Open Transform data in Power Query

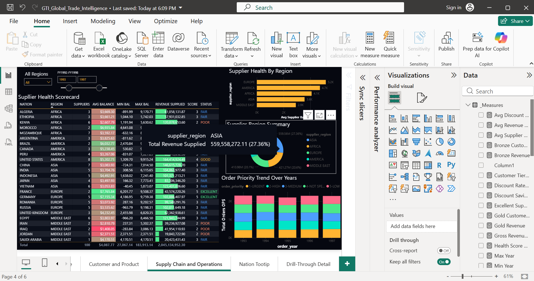coord(232,45)
